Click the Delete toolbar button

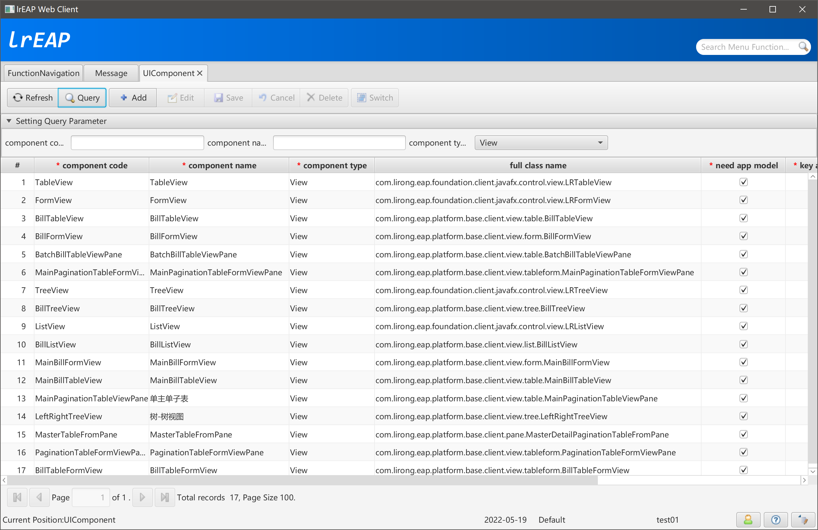tap(324, 98)
